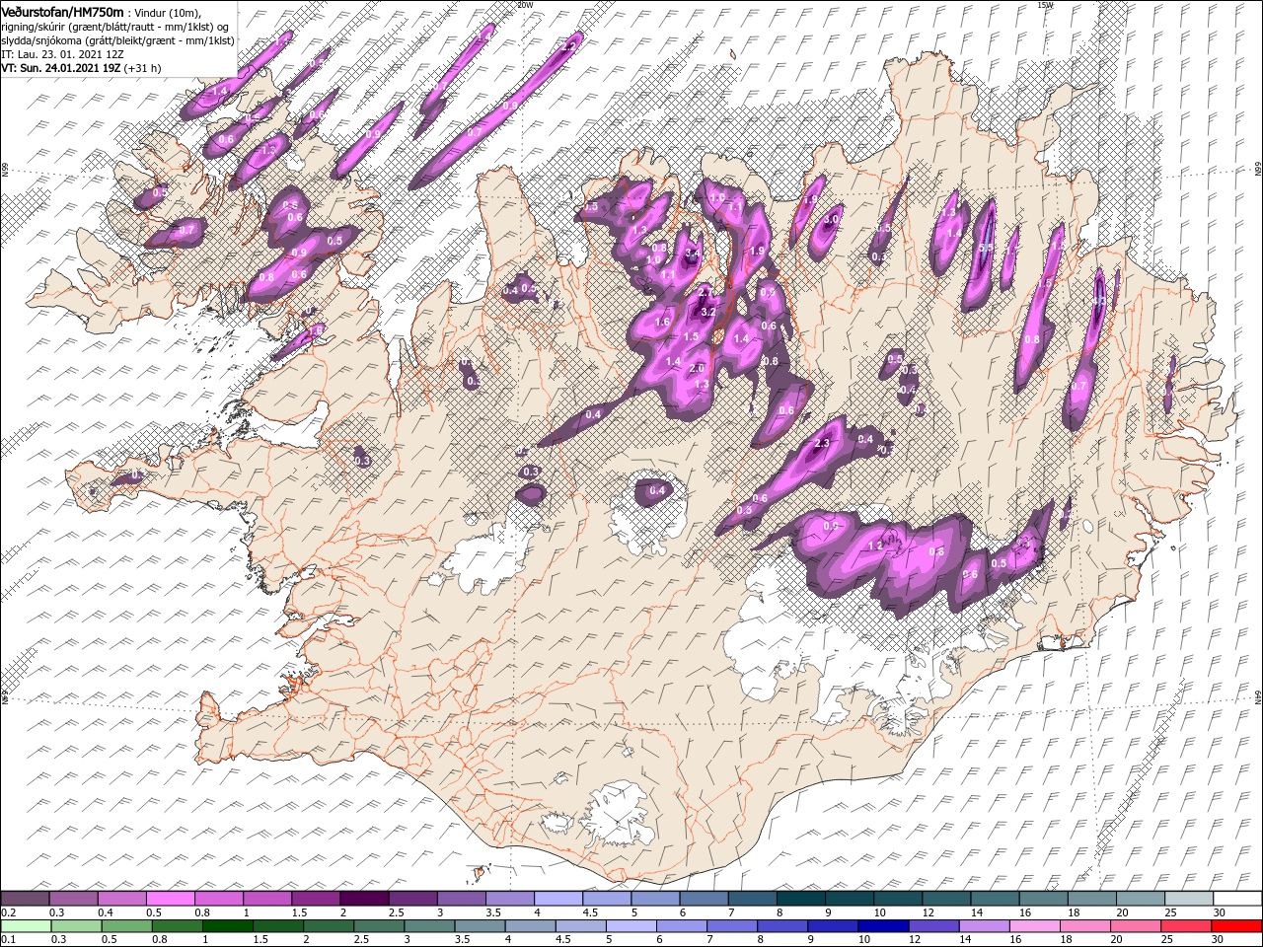Click the 20W longitude label at top
The height and width of the screenshot is (947, 1263).
(525, 5)
